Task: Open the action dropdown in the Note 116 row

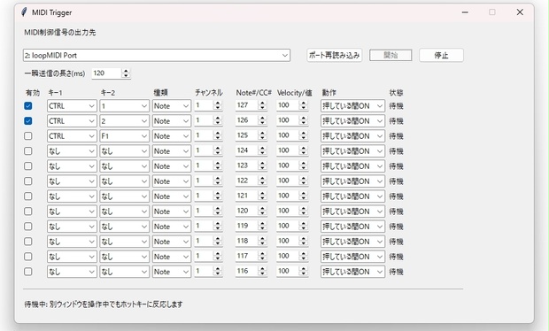Action: point(352,272)
